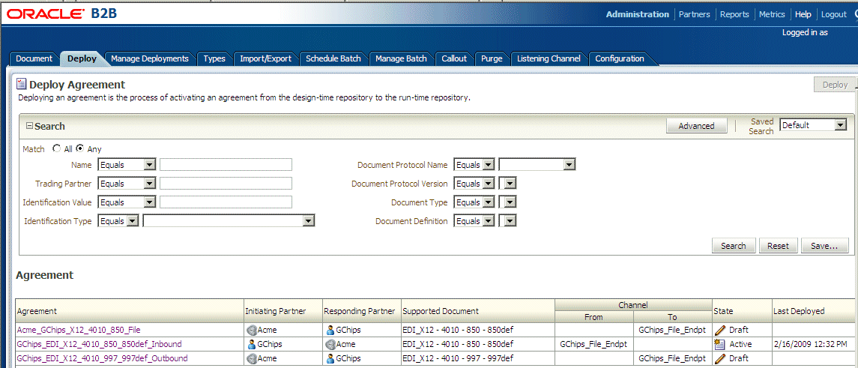Click the Acme partner icon in the Outbound row
858x368 pixels.
(252, 359)
